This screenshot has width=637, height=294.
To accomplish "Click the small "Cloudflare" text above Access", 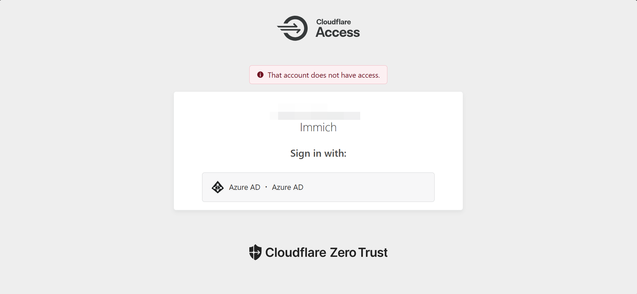I will pos(333,22).
